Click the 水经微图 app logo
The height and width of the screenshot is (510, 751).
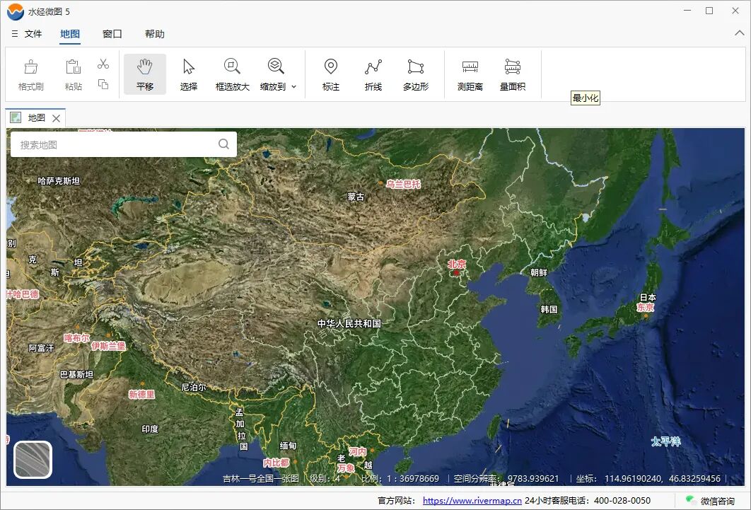pos(16,11)
